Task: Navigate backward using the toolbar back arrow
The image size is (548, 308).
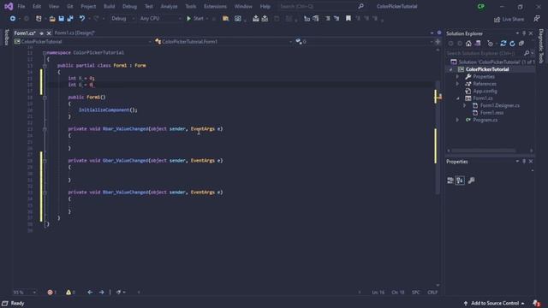Action: click(x=13, y=19)
